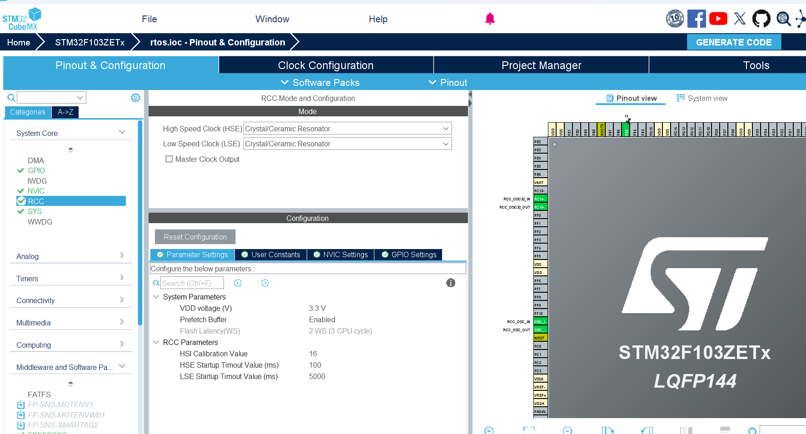This screenshot has width=806, height=434.
Task: Click the STM32CubeMX logo
Action: coord(22,19)
